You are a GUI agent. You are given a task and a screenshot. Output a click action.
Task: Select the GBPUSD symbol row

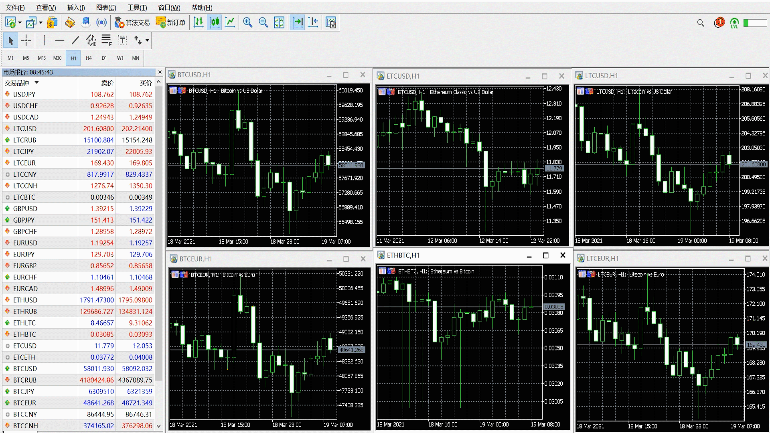79,208
